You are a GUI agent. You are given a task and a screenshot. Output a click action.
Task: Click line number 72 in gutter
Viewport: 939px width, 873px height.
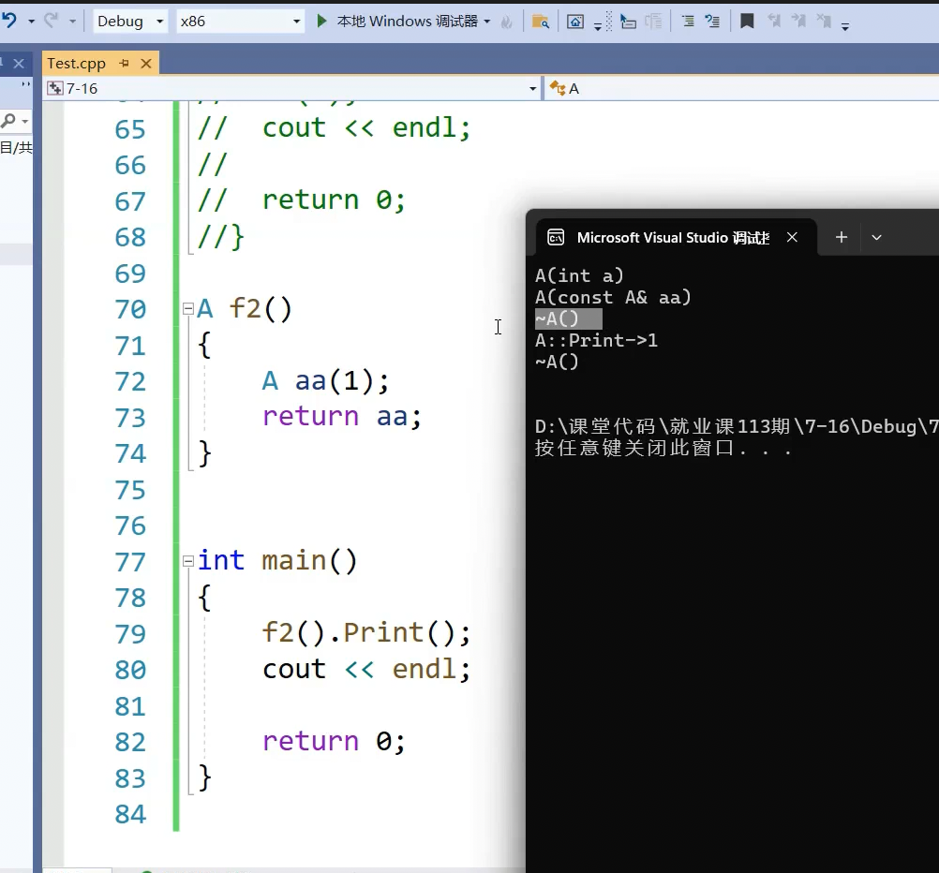(130, 382)
